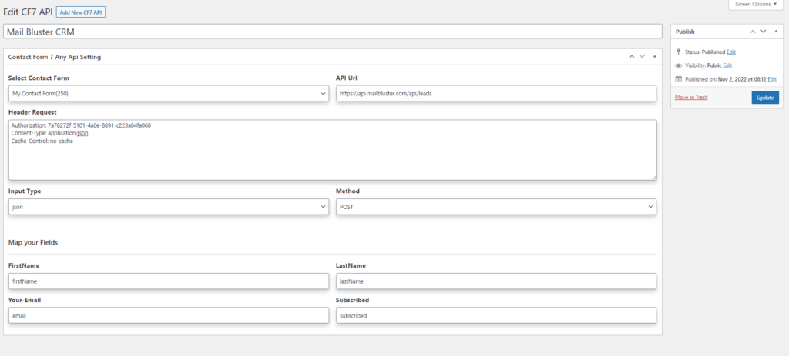789x356 pixels.
Task: Collapse the Publish panel
Action: coord(776,32)
